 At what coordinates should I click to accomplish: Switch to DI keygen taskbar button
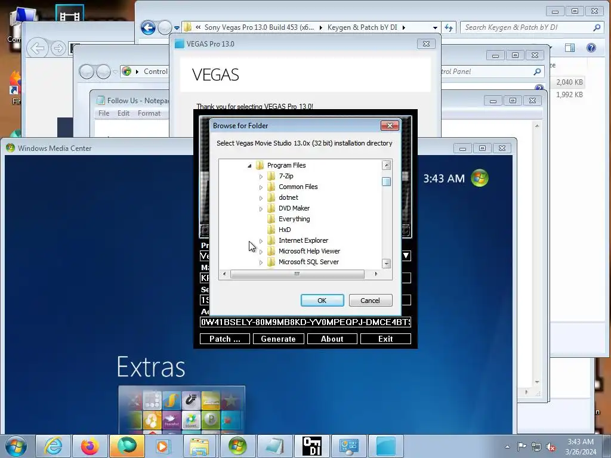[311, 446]
